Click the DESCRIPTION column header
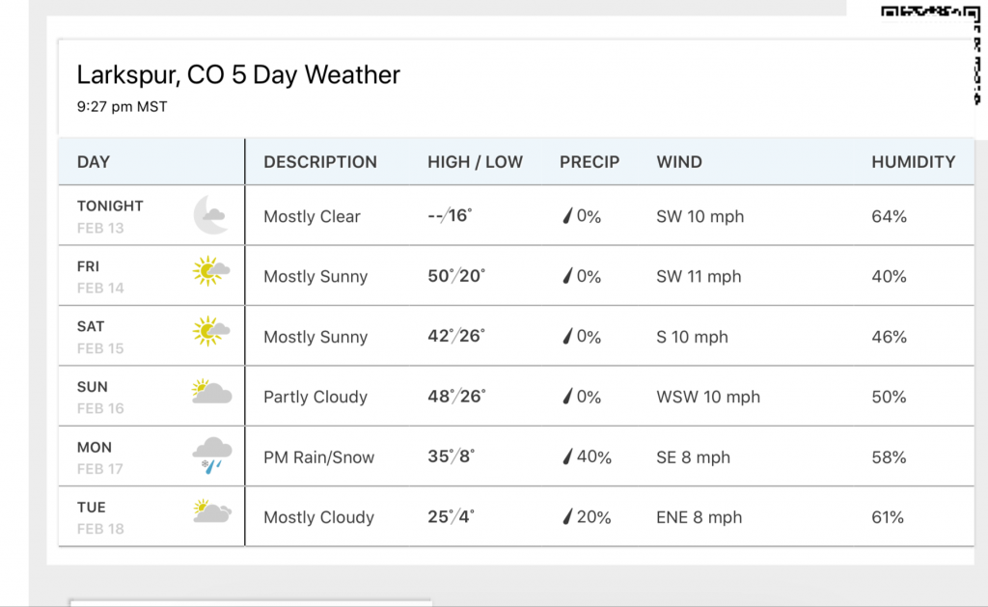 (320, 162)
